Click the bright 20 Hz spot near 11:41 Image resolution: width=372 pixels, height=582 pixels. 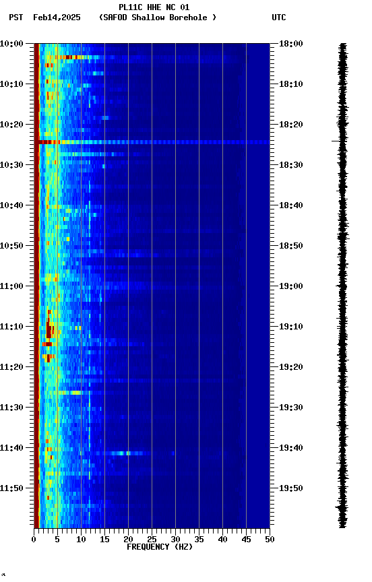[x=128, y=453]
